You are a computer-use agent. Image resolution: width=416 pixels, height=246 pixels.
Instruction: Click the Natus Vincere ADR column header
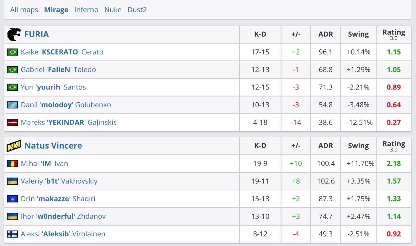tap(325, 146)
